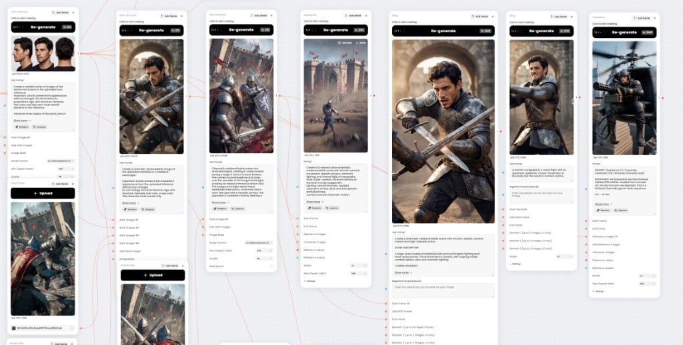683x345 pixels.
Task: Click the Random icon in the face-angles prompt
Action: coord(22,127)
